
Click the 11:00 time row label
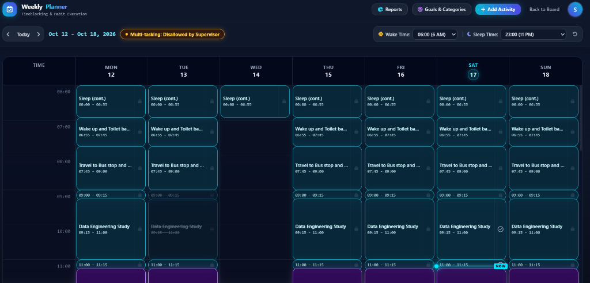pyautogui.click(x=63, y=266)
